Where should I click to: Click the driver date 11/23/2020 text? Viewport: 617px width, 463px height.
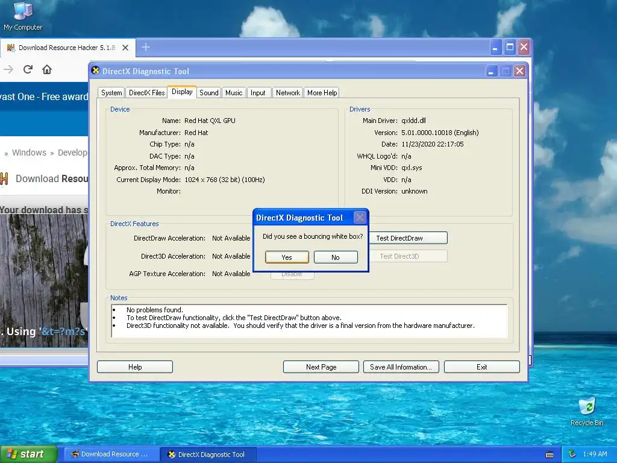pyautogui.click(x=433, y=144)
